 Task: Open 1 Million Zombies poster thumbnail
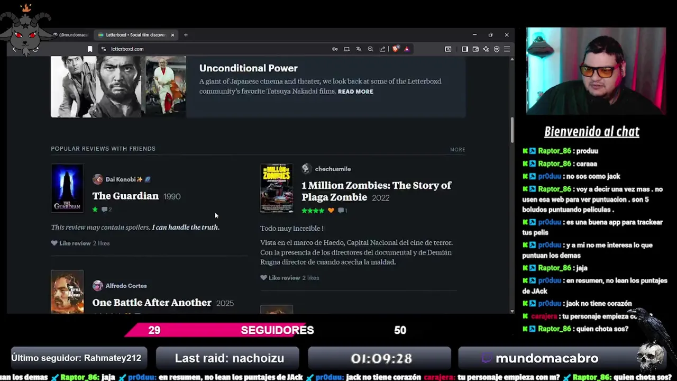[x=277, y=188]
